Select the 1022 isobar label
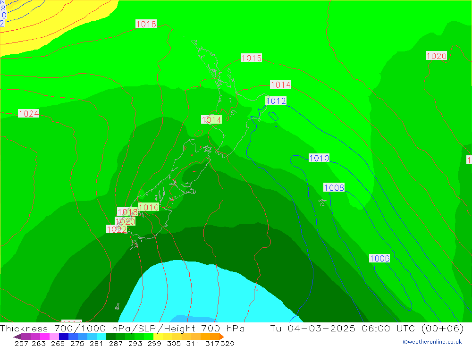472x346 pixels. tap(117, 229)
